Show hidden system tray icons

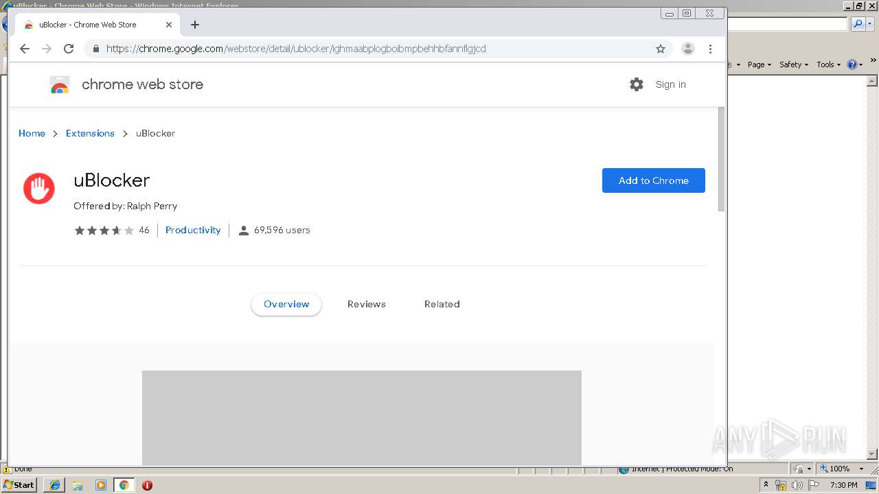[766, 484]
